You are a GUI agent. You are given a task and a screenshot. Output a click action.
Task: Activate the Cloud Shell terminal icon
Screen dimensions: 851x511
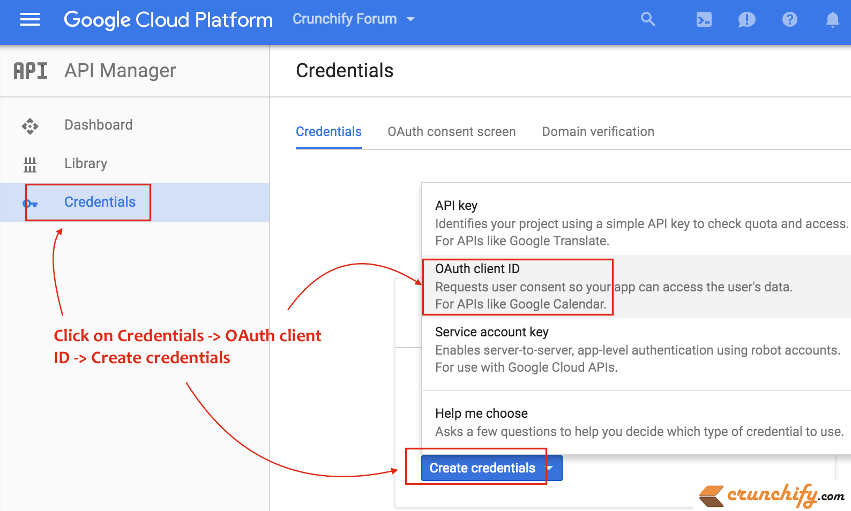[704, 20]
